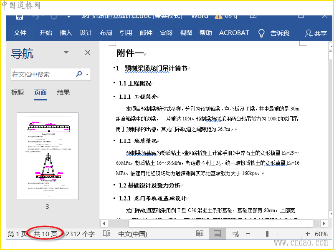
Task: Click 中文(中国) language indicator
Action: (x=133, y=234)
